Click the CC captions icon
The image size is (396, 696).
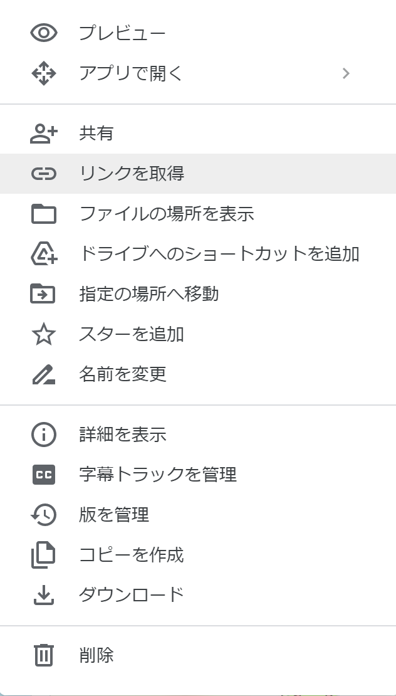coord(43,475)
